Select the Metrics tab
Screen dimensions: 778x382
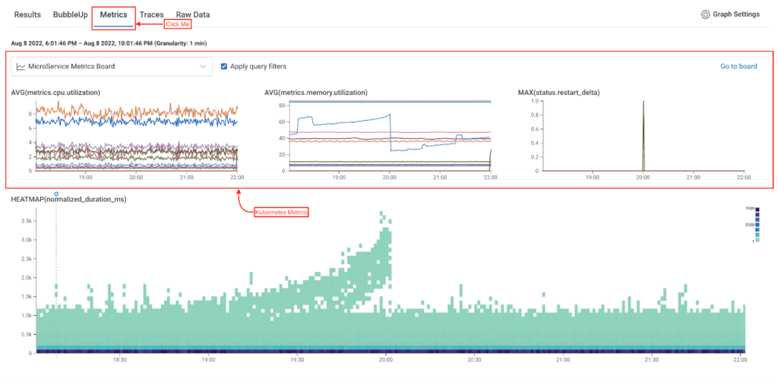pos(113,14)
